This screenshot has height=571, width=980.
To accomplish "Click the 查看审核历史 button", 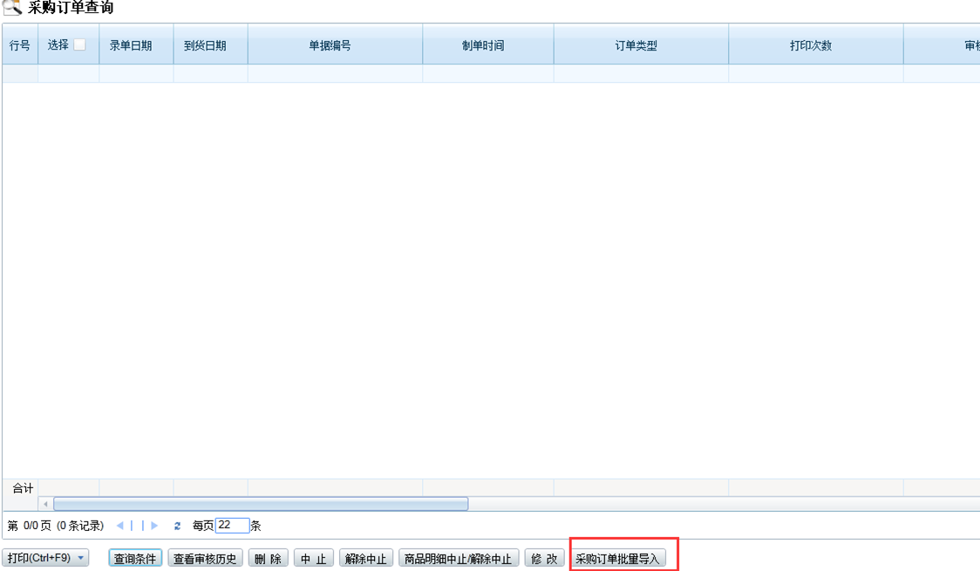I will (x=207, y=557).
